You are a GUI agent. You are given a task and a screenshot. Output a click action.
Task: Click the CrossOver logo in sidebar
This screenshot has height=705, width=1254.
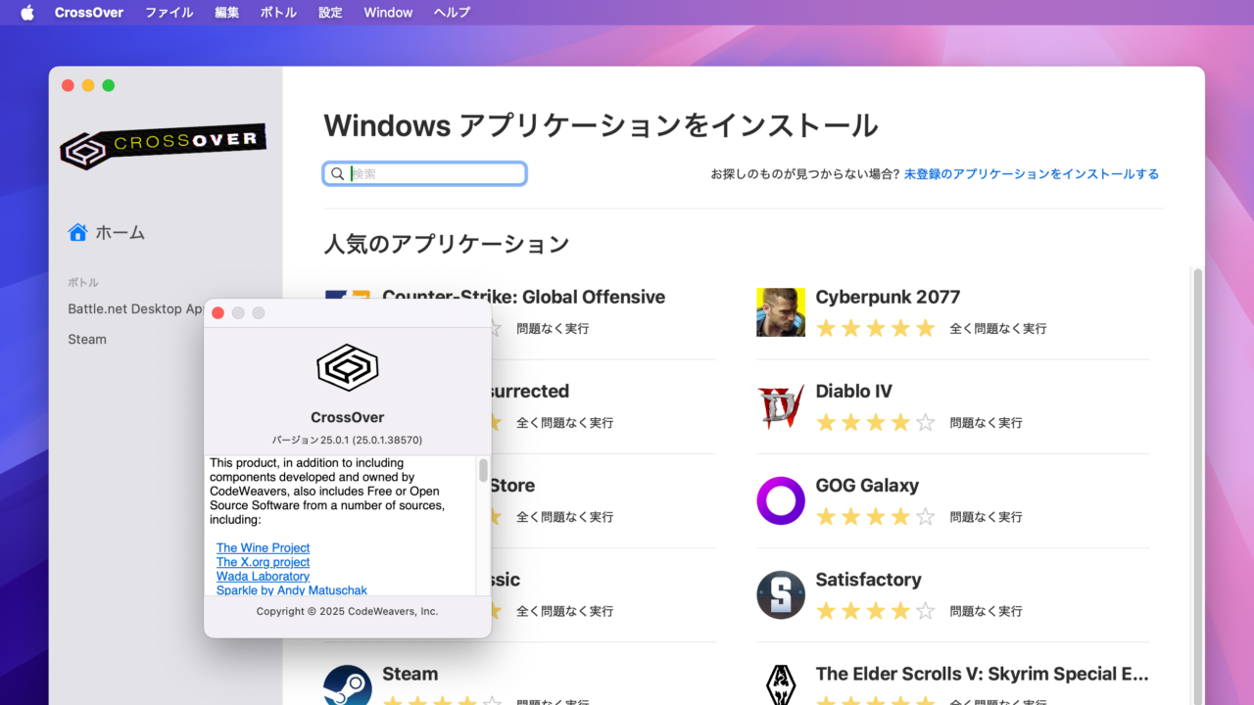(x=163, y=146)
